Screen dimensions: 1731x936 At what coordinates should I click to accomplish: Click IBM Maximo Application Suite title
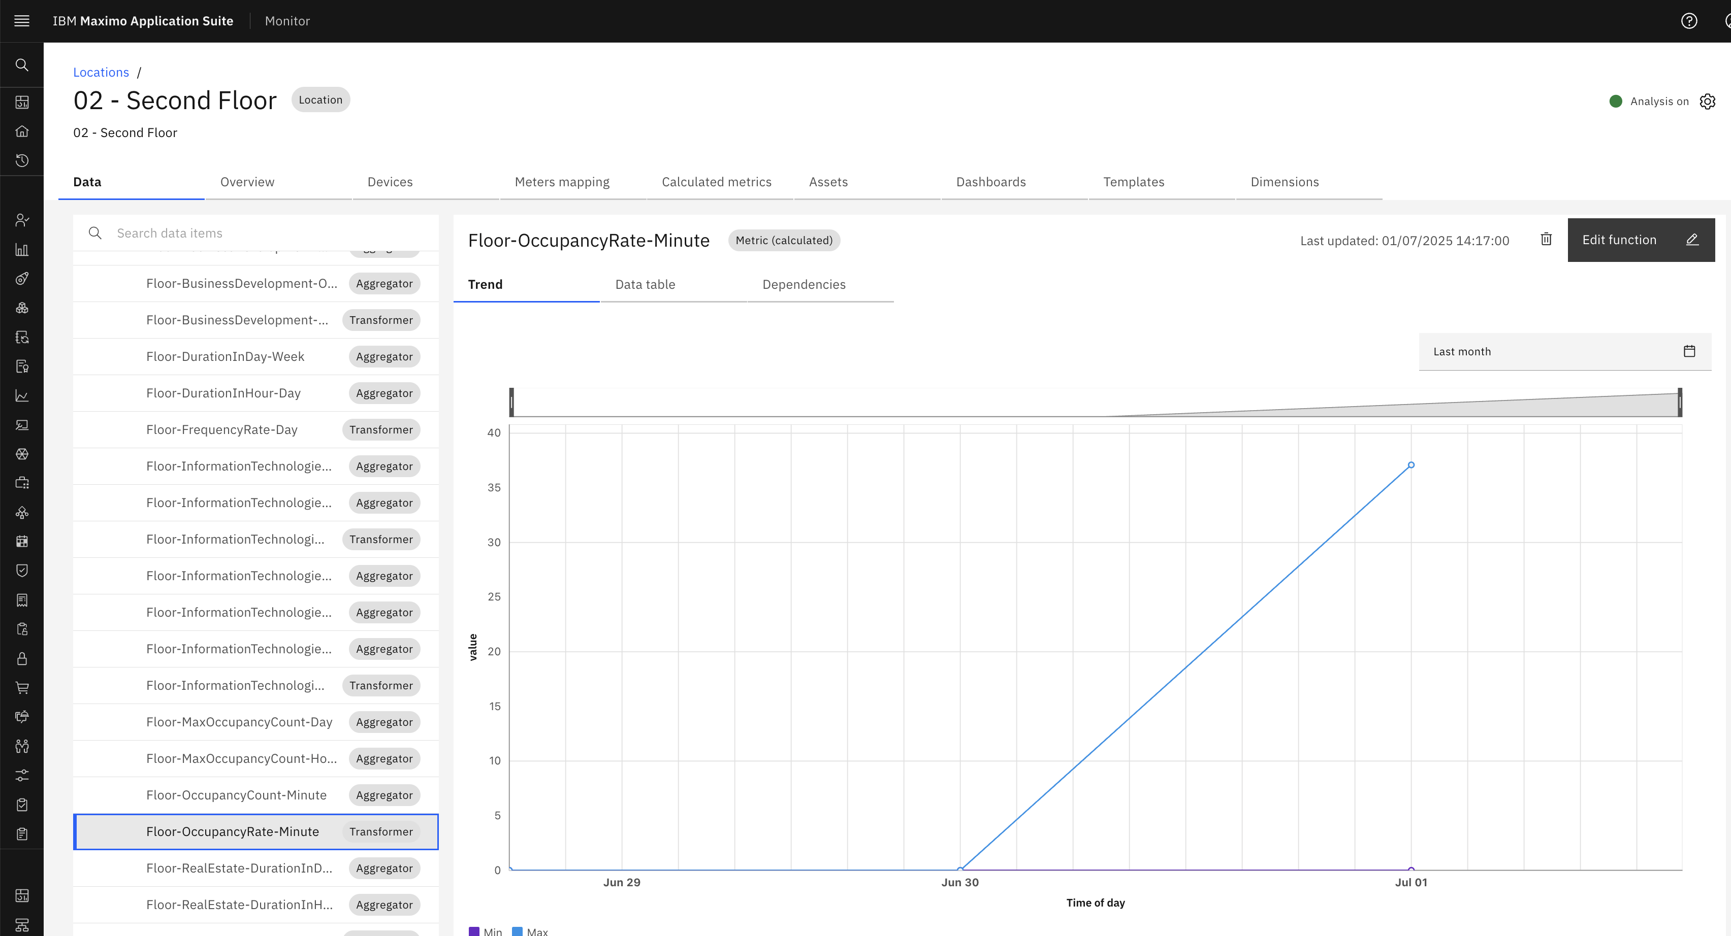[x=143, y=21]
